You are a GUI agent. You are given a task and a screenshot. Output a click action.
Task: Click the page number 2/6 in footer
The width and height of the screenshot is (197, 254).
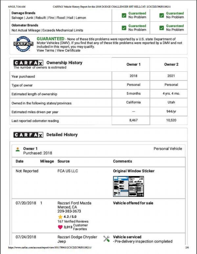point(187,247)
